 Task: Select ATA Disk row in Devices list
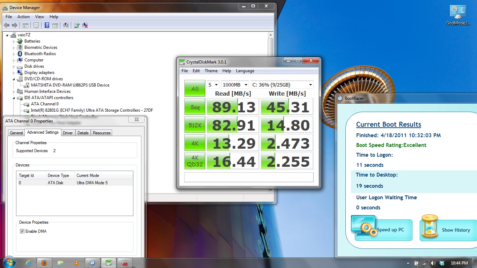75,183
